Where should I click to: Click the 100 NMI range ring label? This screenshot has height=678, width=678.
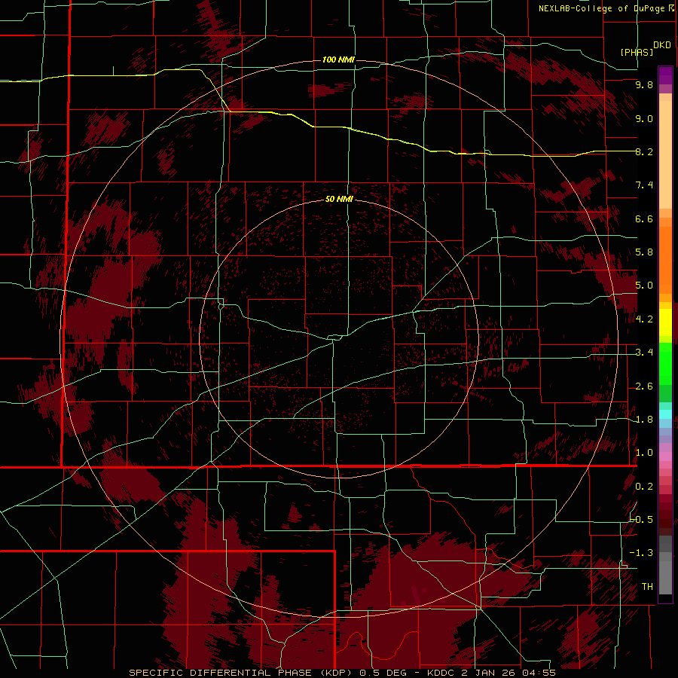point(338,60)
